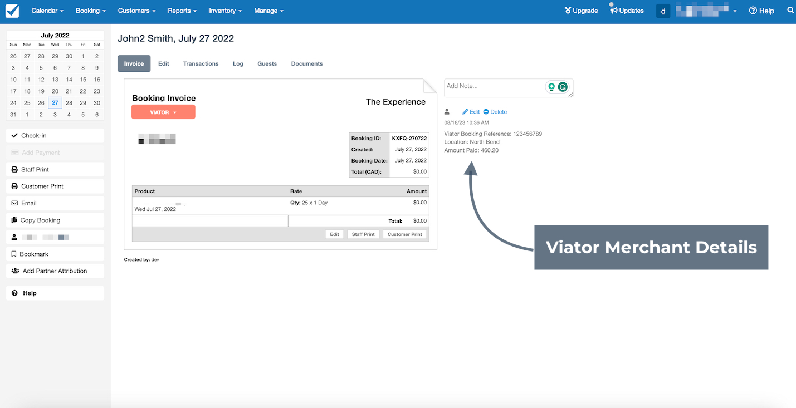Click the green lightbulb icon in note field

pyautogui.click(x=551, y=87)
